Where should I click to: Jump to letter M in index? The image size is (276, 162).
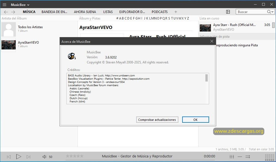(153, 18)
